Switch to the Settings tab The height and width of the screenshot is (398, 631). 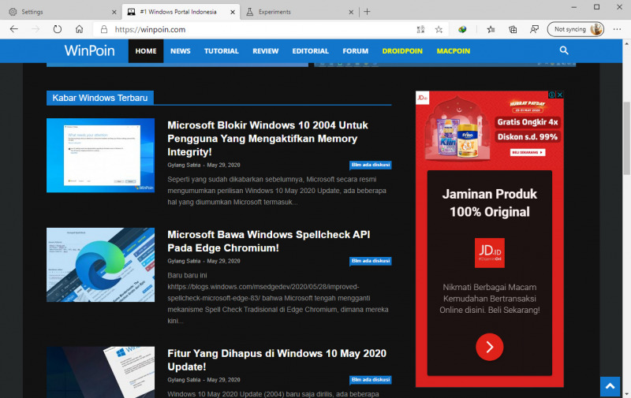(61, 12)
